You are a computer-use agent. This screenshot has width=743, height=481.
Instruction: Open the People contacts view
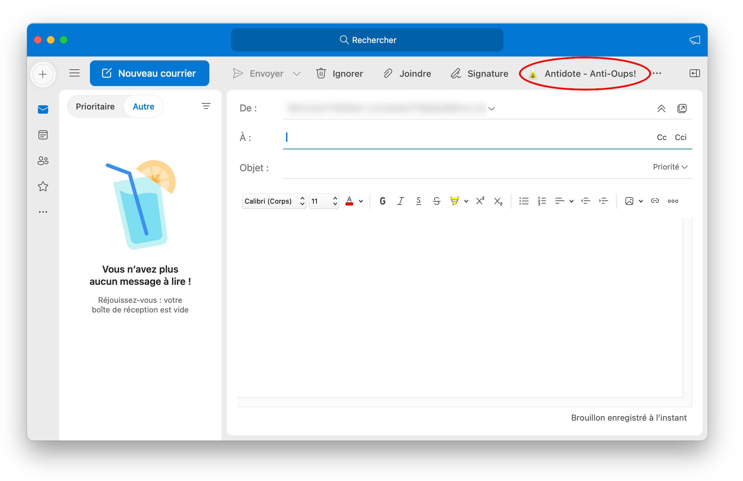click(x=43, y=161)
